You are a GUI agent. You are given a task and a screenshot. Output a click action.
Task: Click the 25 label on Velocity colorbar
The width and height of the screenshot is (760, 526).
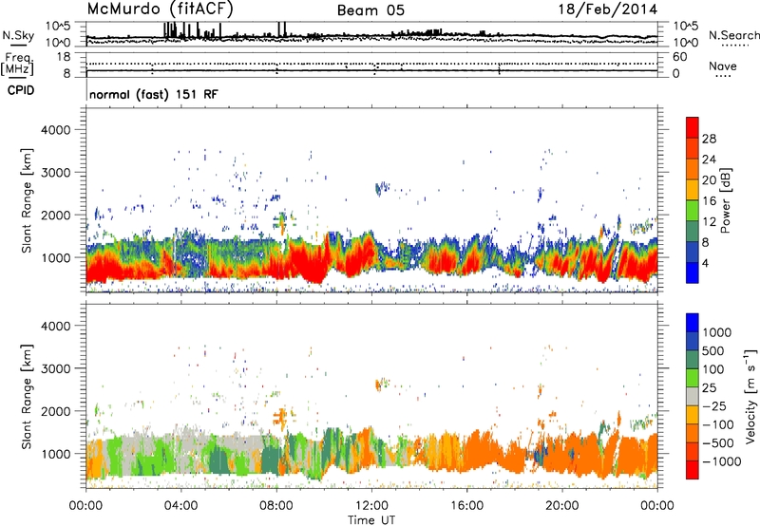pyautogui.click(x=709, y=387)
